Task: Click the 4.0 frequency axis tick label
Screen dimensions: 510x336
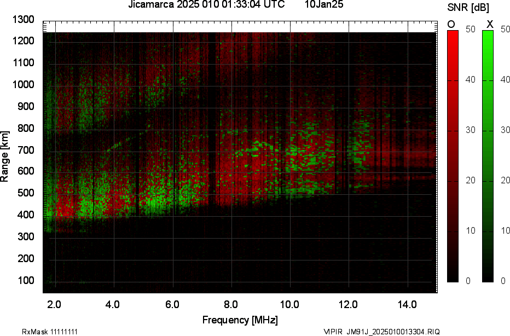Action: pyautogui.click(x=113, y=304)
